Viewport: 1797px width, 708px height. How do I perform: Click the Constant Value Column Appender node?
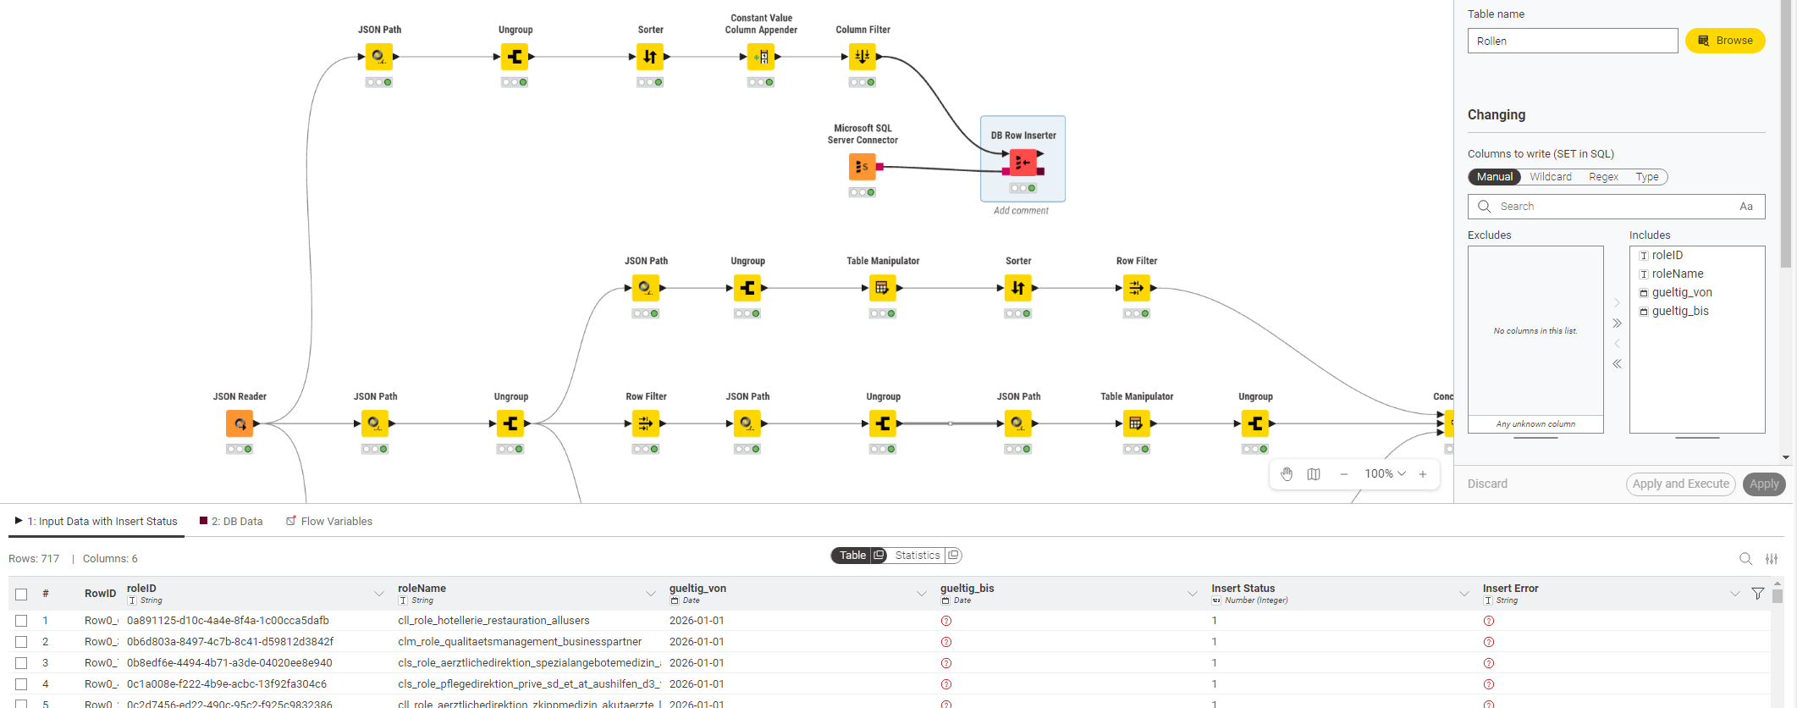tap(760, 57)
